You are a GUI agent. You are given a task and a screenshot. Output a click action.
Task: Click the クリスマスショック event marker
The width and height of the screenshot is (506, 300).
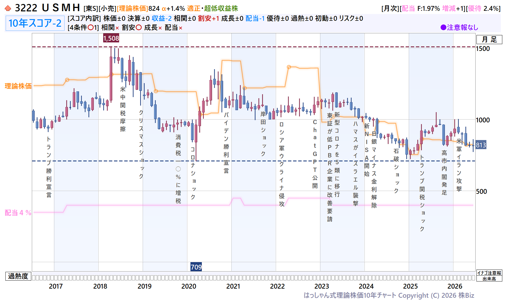click(x=141, y=144)
